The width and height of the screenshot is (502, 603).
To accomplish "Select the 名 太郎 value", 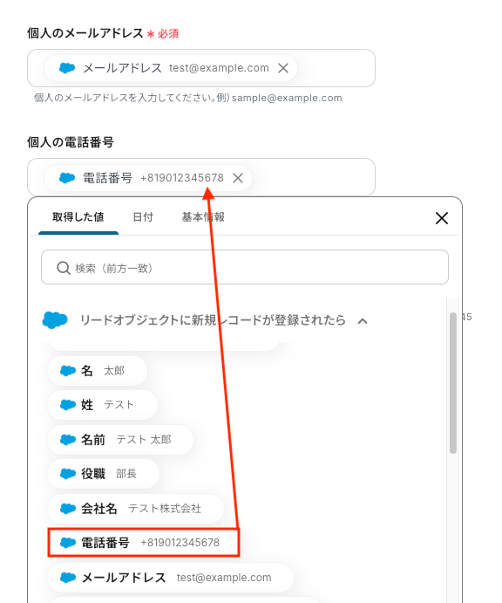I will (x=97, y=371).
